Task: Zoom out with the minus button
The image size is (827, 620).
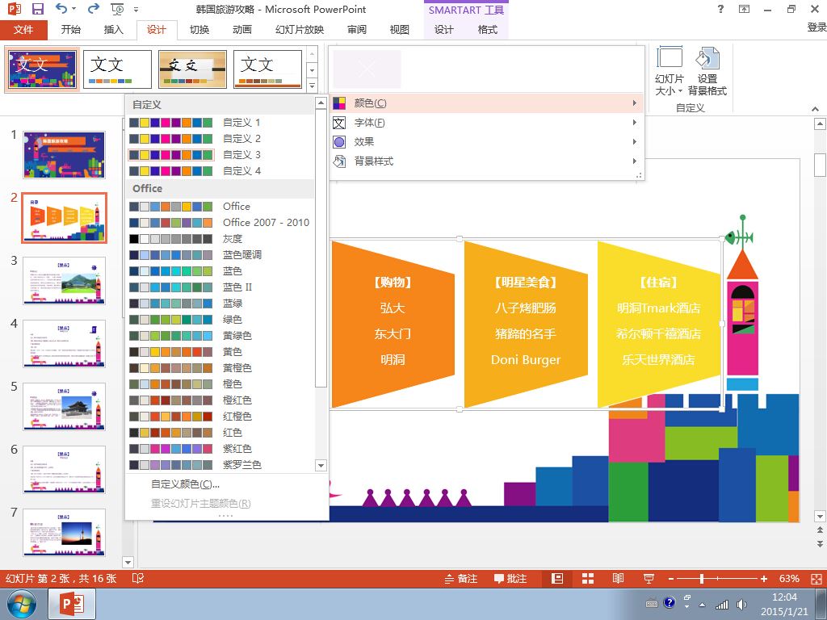Action: [671, 579]
